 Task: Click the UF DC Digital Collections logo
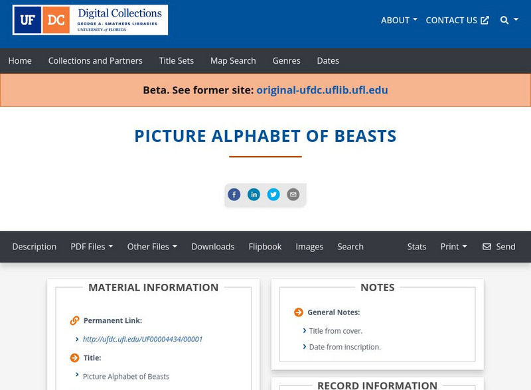pyautogui.click(x=90, y=21)
